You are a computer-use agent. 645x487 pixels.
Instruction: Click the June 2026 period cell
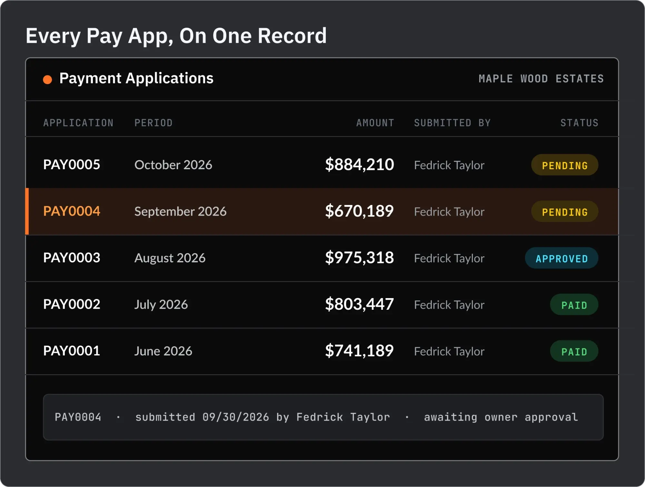pyautogui.click(x=163, y=351)
